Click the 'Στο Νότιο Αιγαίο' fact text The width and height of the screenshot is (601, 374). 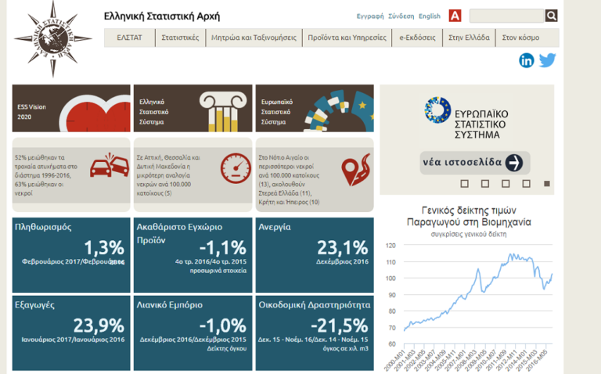tap(289, 180)
